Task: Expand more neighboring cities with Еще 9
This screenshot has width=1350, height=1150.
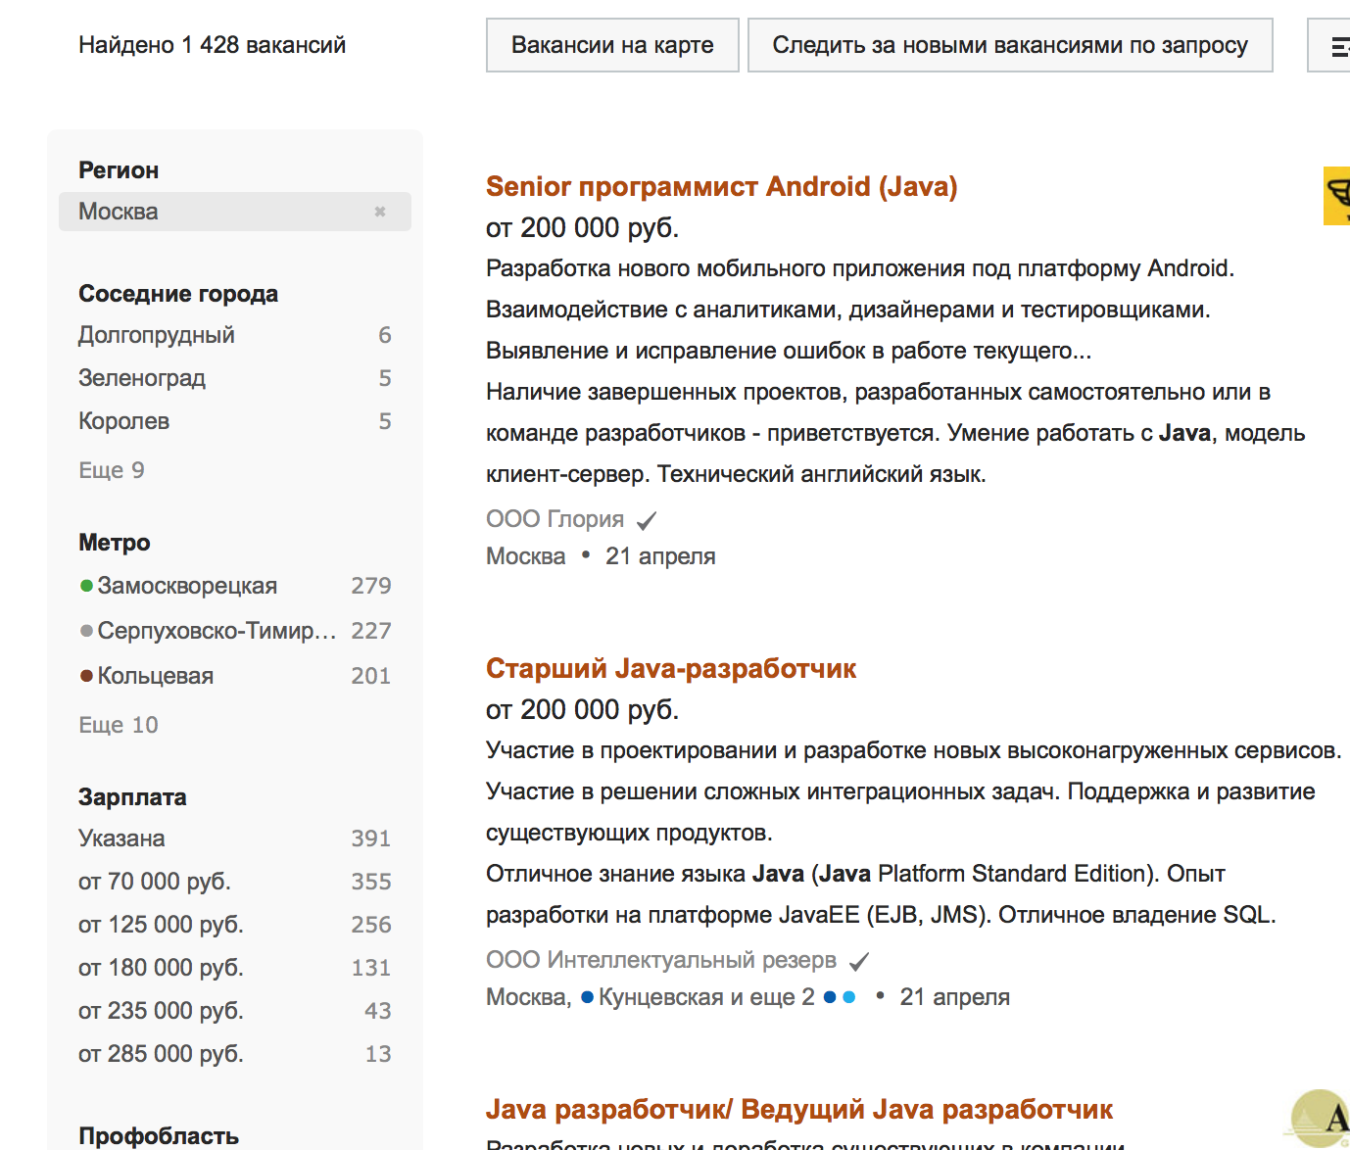Action: (x=112, y=470)
